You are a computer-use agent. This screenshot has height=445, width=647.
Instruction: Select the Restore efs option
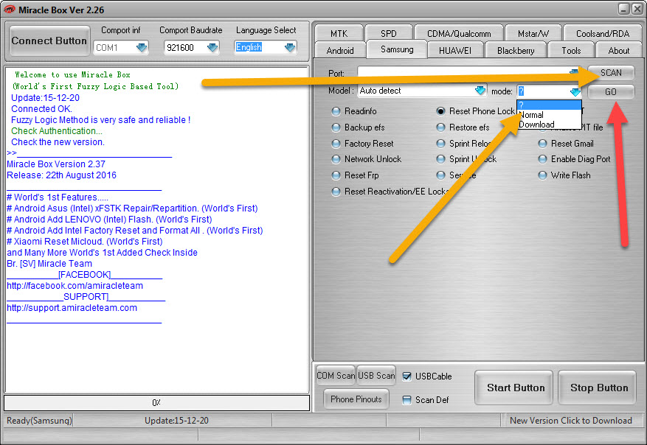[x=440, y=127]
